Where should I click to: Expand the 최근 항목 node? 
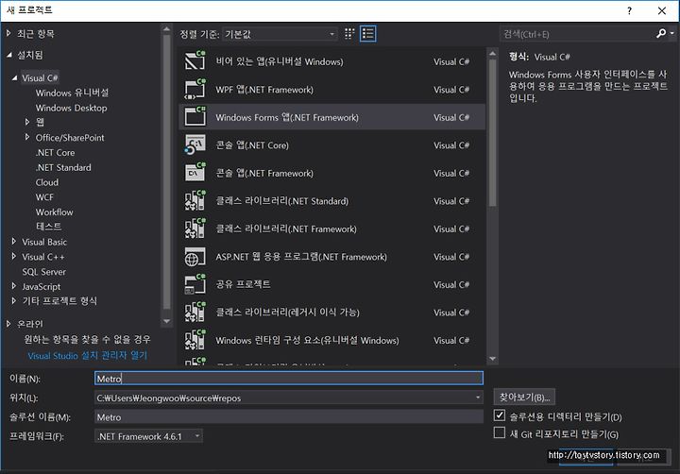(8, 33)
